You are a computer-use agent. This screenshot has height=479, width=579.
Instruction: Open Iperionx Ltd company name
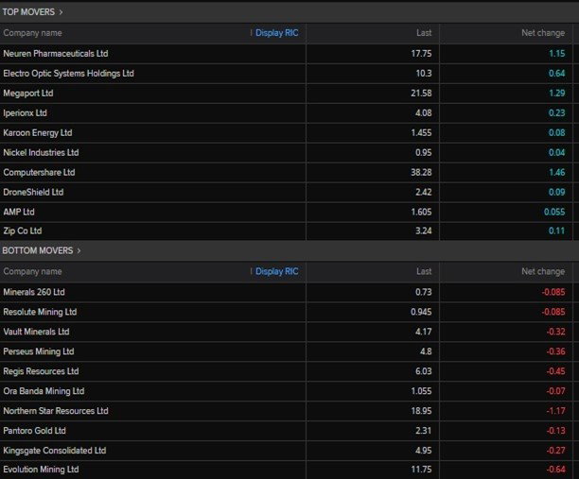point(26,113)
